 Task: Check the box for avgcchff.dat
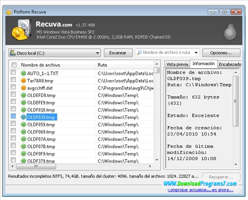point(13,87)
